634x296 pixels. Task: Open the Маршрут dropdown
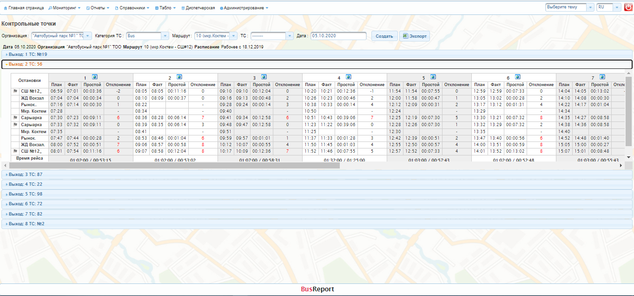point(233,36)
